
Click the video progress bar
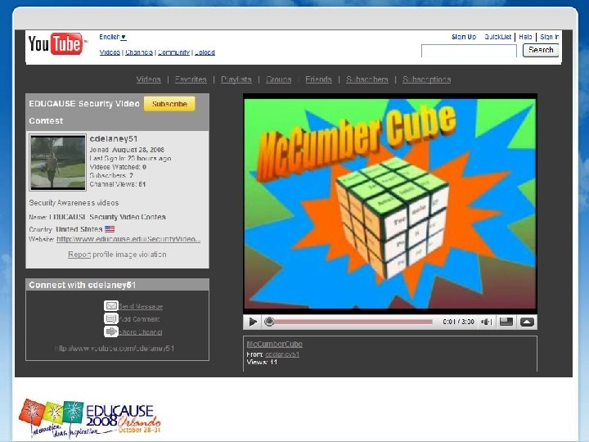tap(353, 322)
